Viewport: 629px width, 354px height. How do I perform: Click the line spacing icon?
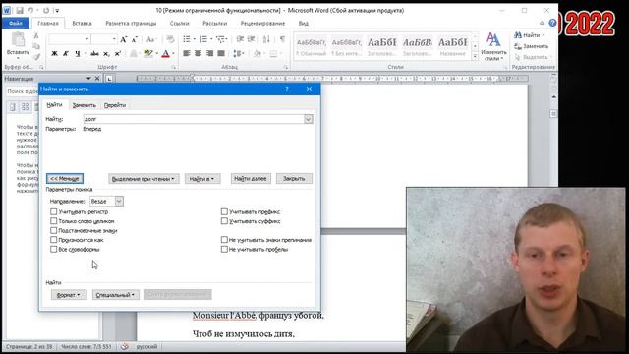click(x=237, y=53)
